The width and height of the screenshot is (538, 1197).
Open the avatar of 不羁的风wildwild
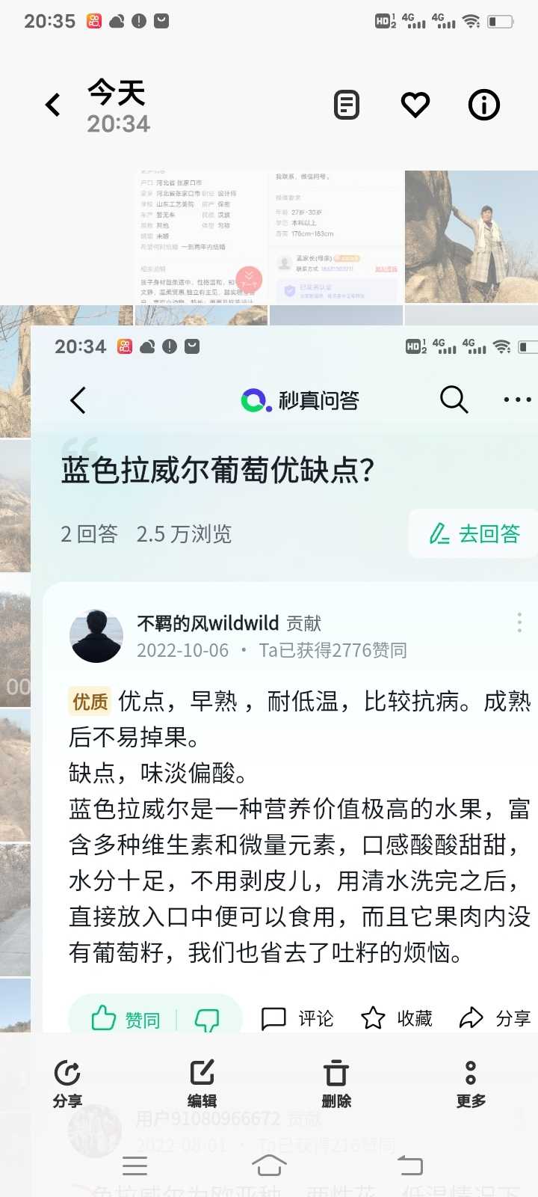point(96,636)
